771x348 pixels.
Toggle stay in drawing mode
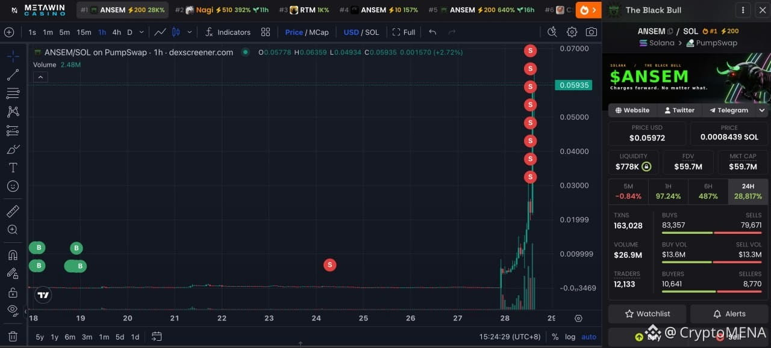13,273
